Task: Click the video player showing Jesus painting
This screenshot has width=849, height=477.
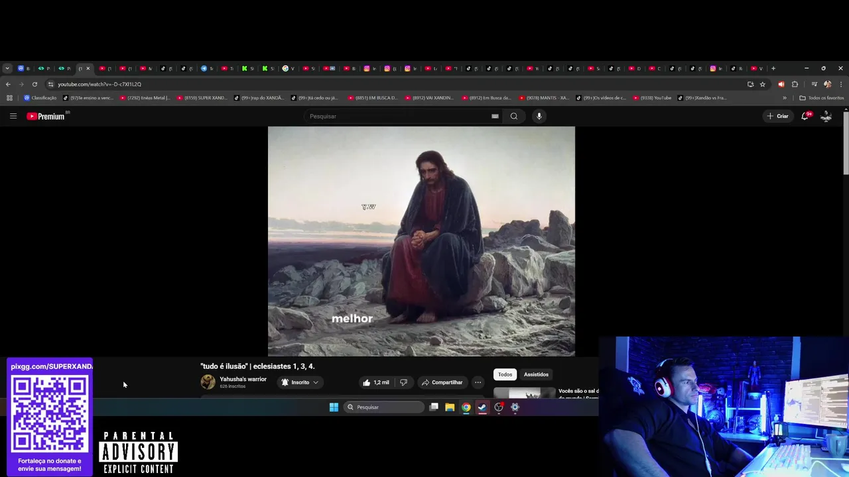Action: tap(421, 241)
